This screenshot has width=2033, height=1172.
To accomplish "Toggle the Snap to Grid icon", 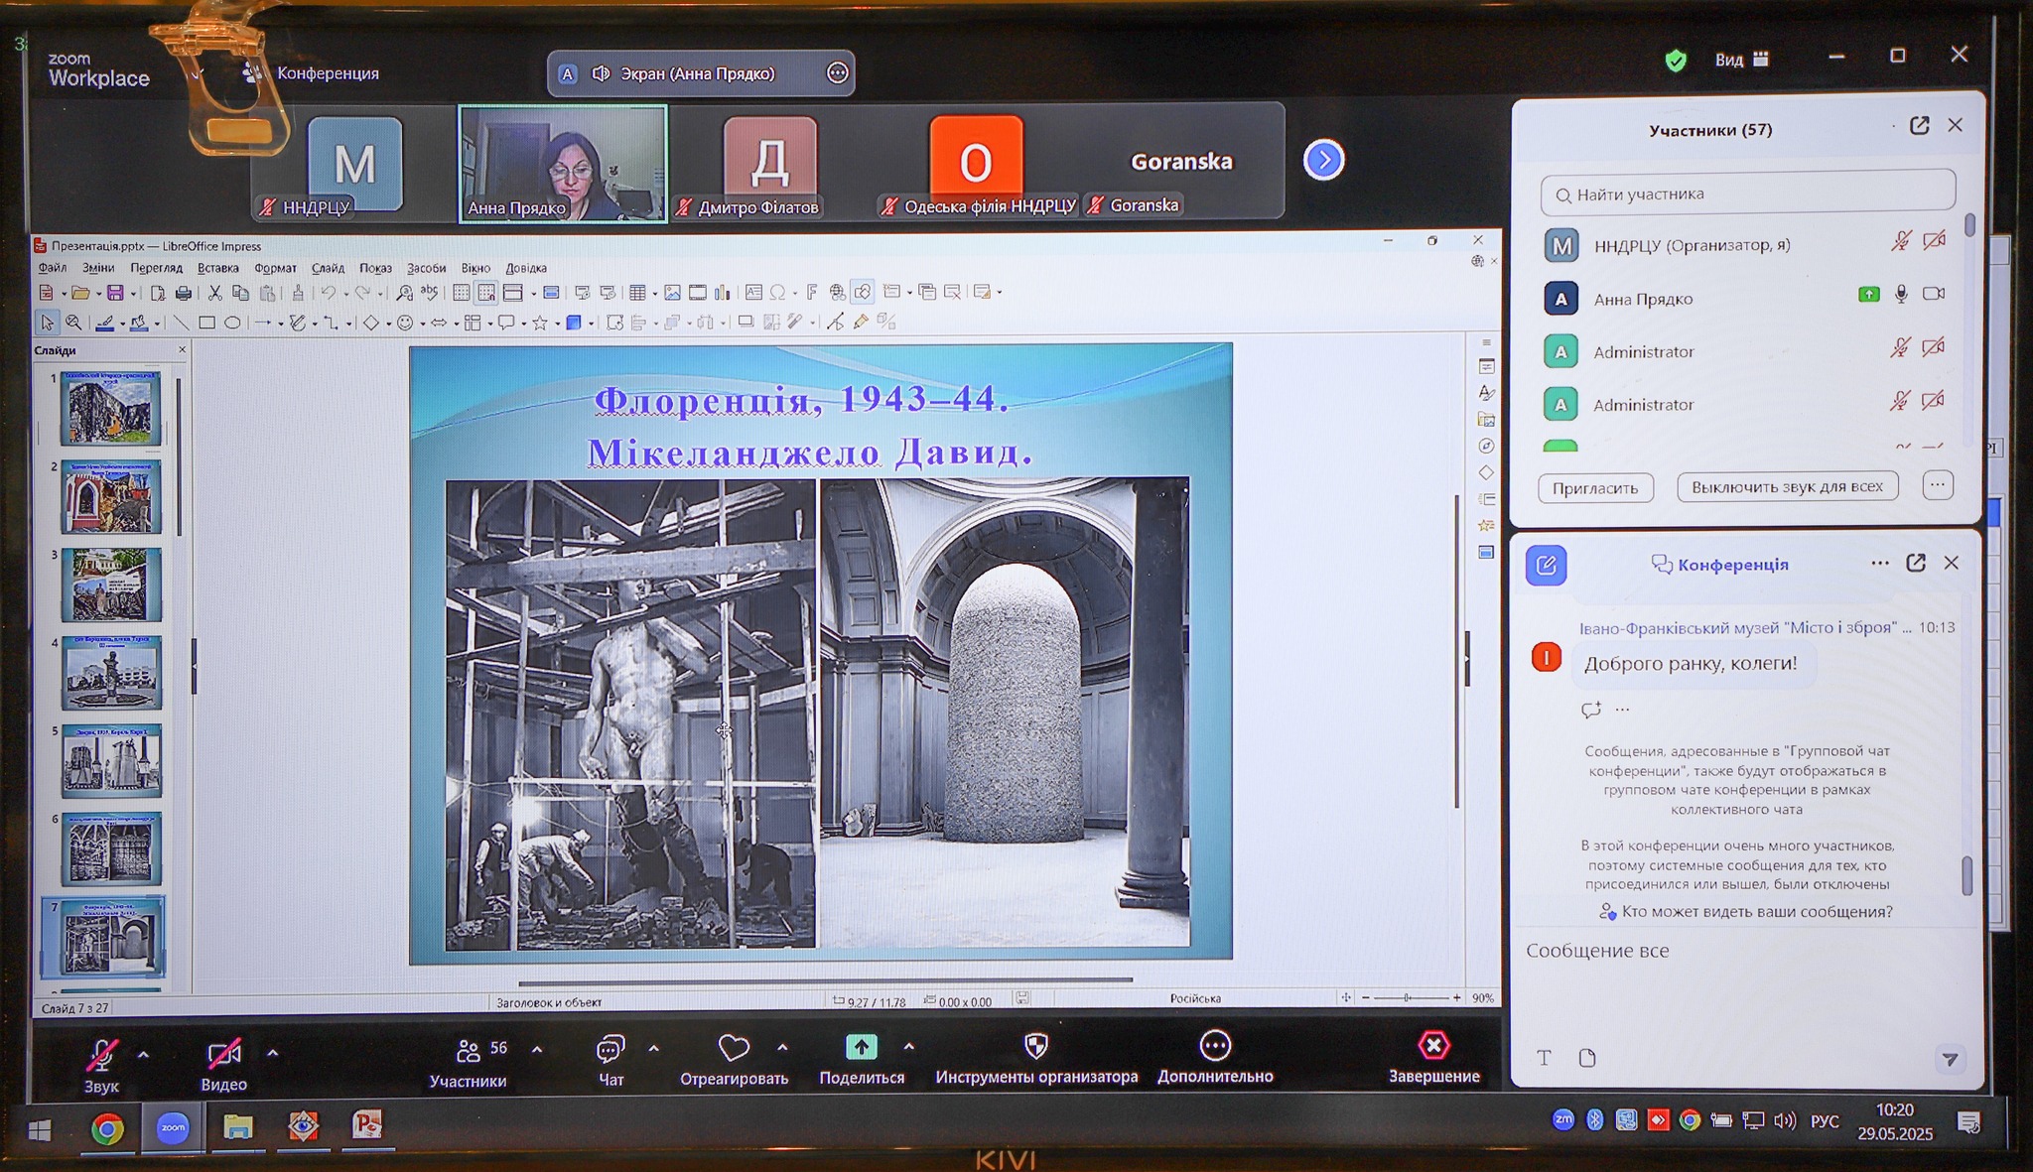I will [x=485, y=292].
